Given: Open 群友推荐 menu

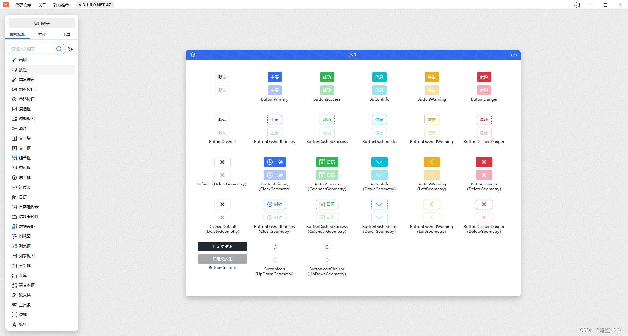Looking at the screenshot, I should point(61,5).
